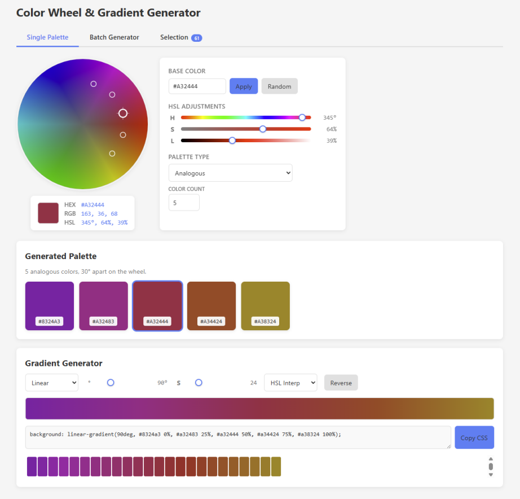
Task: Open the HSL Interp interpolation dropdown
Action: (290, 383)
